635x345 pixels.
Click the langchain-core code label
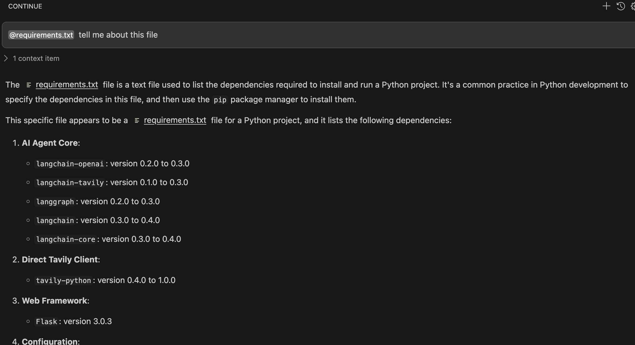pos(66,240)
